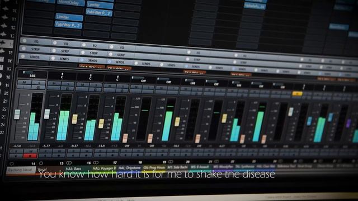Open the MonoDelay insert slot
This screenshot has width=358, height=201.
click(x=71, y=3)
